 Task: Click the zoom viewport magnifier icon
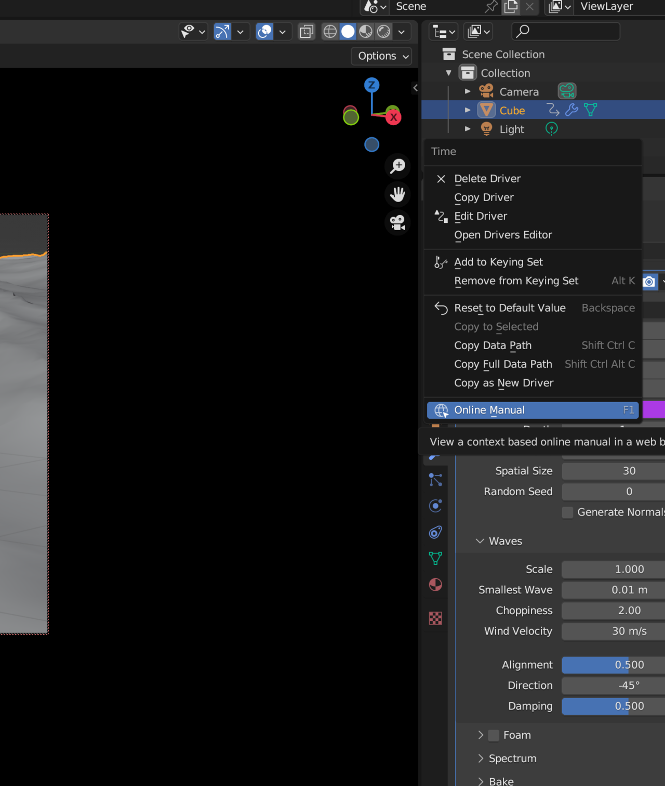pyautogui.click(x=398, y=166)
